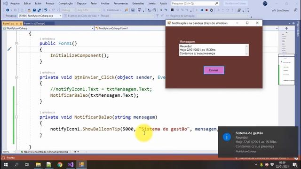Viewport: 301px width, 169px height.
Task: Open the Any CPU platform dropdown
Action: 89,10
